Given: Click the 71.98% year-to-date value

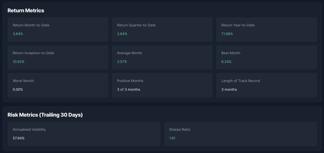Looking at the screenshot, I should [x=227, y=34].
